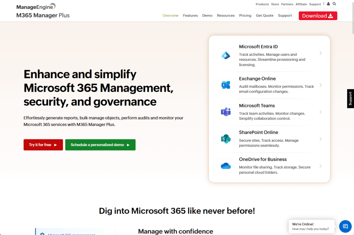Select the Overview menu item
Image resolution: width=354 pixels, height=235 pixels.
(x=170, y=16)
